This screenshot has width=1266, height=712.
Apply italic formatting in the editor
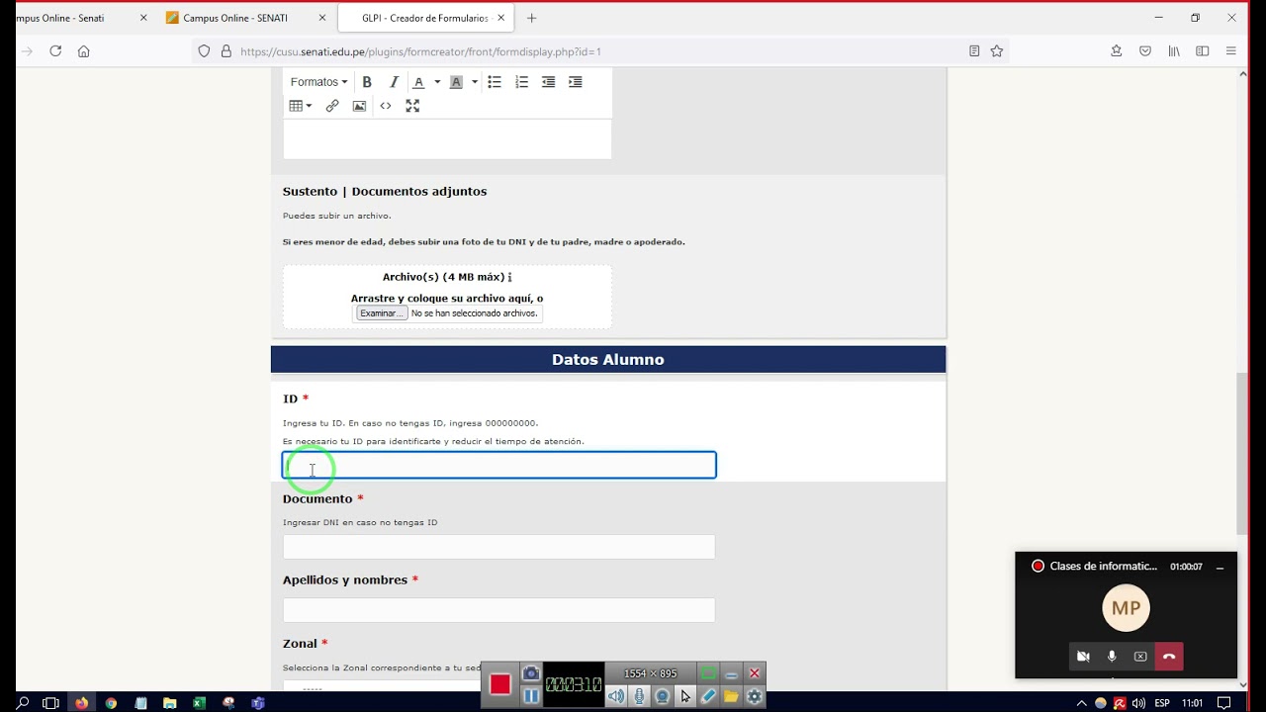pyautogui.click(x=394, y=81)
